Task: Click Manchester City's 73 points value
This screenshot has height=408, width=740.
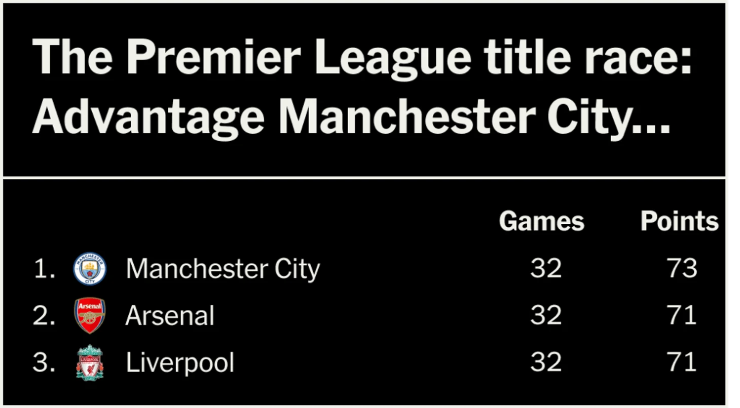Action: coord(682,268)
